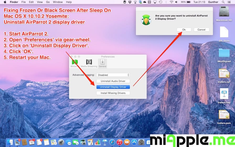The image size is (235, 147).
Task: Open Mail from the Dock
Action: 17,142
